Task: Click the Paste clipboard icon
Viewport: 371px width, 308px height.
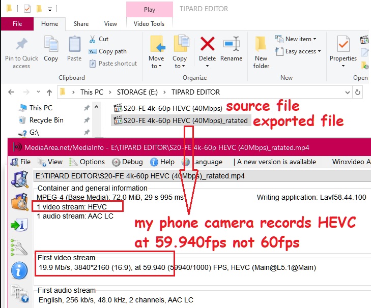Action: click(74, 44)
